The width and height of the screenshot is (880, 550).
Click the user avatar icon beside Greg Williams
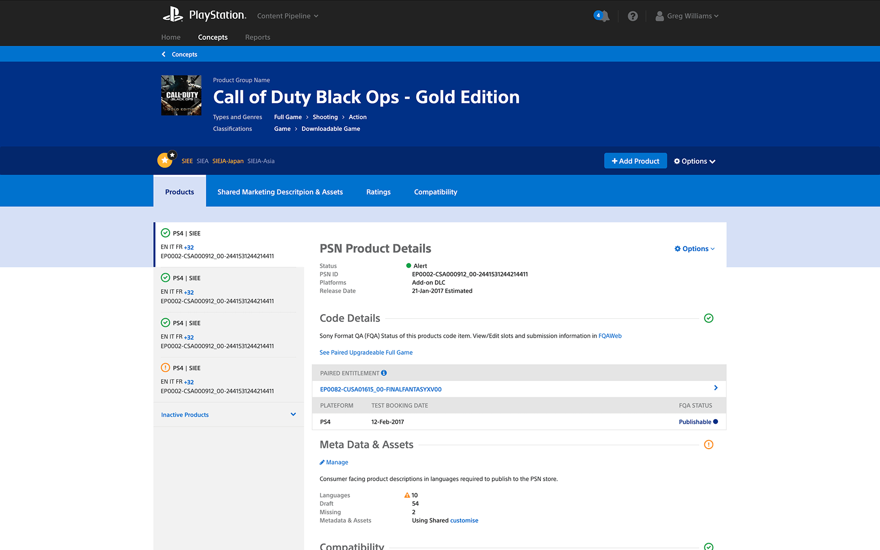[x=659, y=16]
